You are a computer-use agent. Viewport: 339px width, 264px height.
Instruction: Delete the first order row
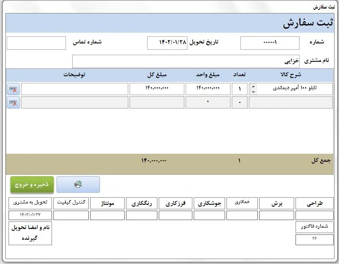coord(13,89)
